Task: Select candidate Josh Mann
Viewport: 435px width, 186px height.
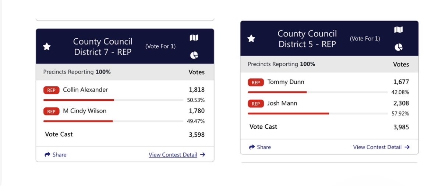Action: click(x=282, y=103)
